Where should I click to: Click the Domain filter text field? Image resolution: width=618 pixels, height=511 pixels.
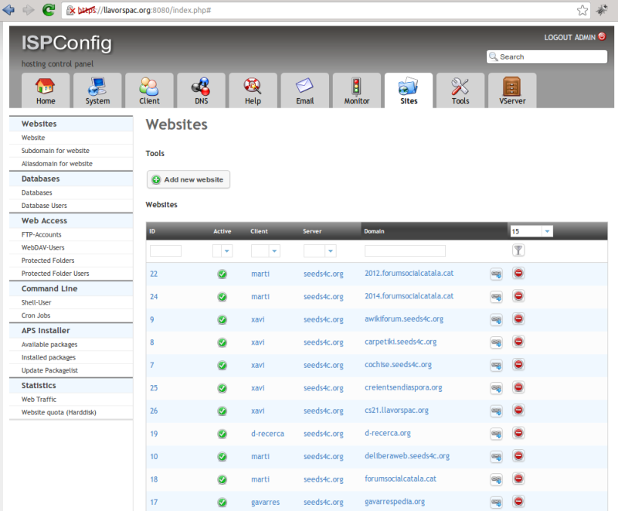click(x=405, y=251)
